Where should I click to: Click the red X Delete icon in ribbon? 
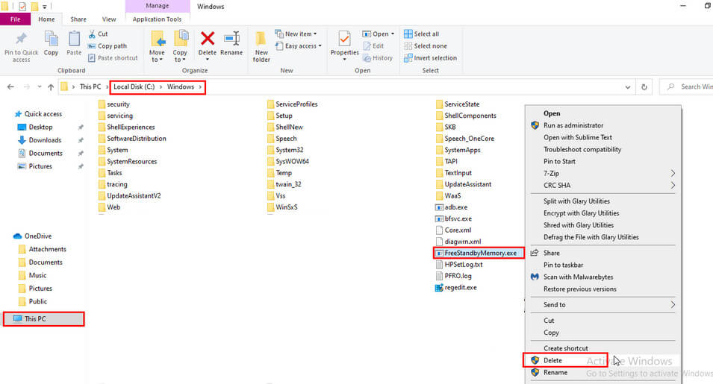click(208, 39)
